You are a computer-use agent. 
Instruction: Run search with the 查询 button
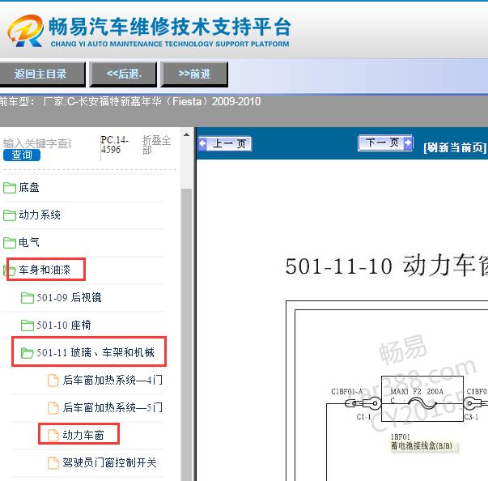tap(22, 155)
